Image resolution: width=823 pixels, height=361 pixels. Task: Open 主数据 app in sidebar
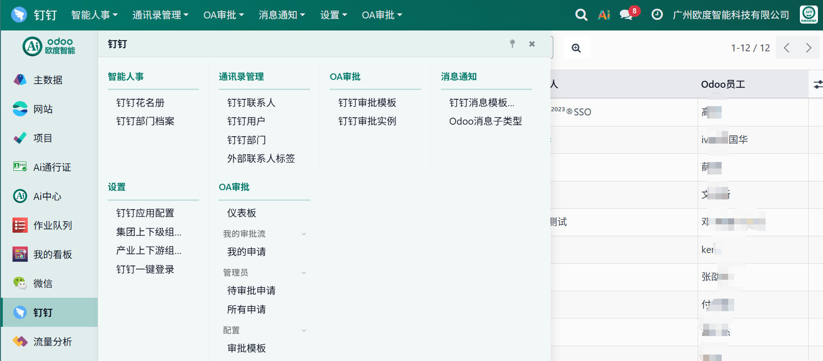(49, 80)
